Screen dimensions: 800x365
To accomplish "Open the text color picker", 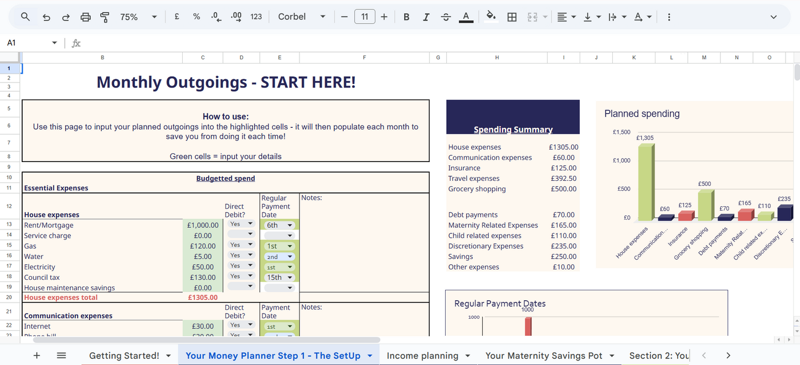I will [466, 17].
